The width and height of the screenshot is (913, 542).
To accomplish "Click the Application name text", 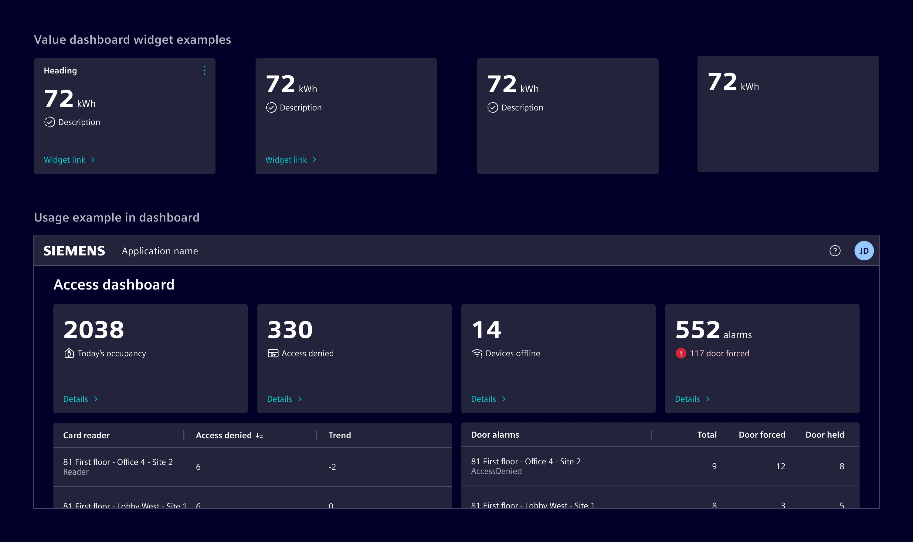I will [160, 251].
